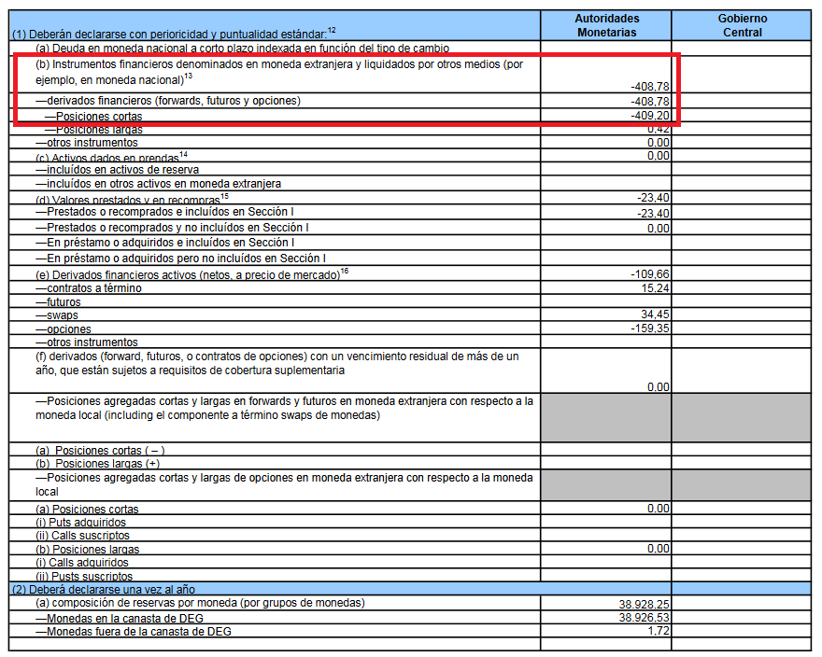Select the "—contratos a término" label
This screenshot has width=822, height=657.
coord(89,288)
